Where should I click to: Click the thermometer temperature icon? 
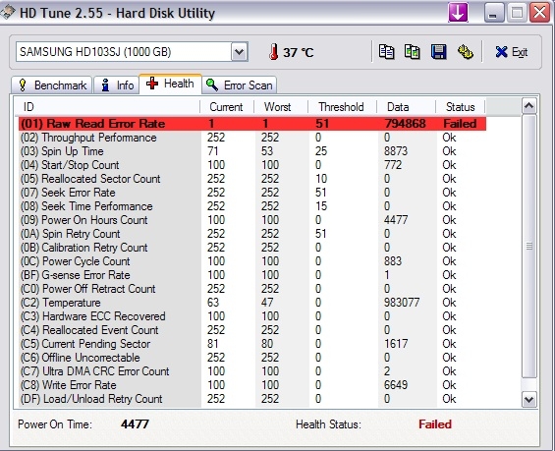click(x=273, y=52)
